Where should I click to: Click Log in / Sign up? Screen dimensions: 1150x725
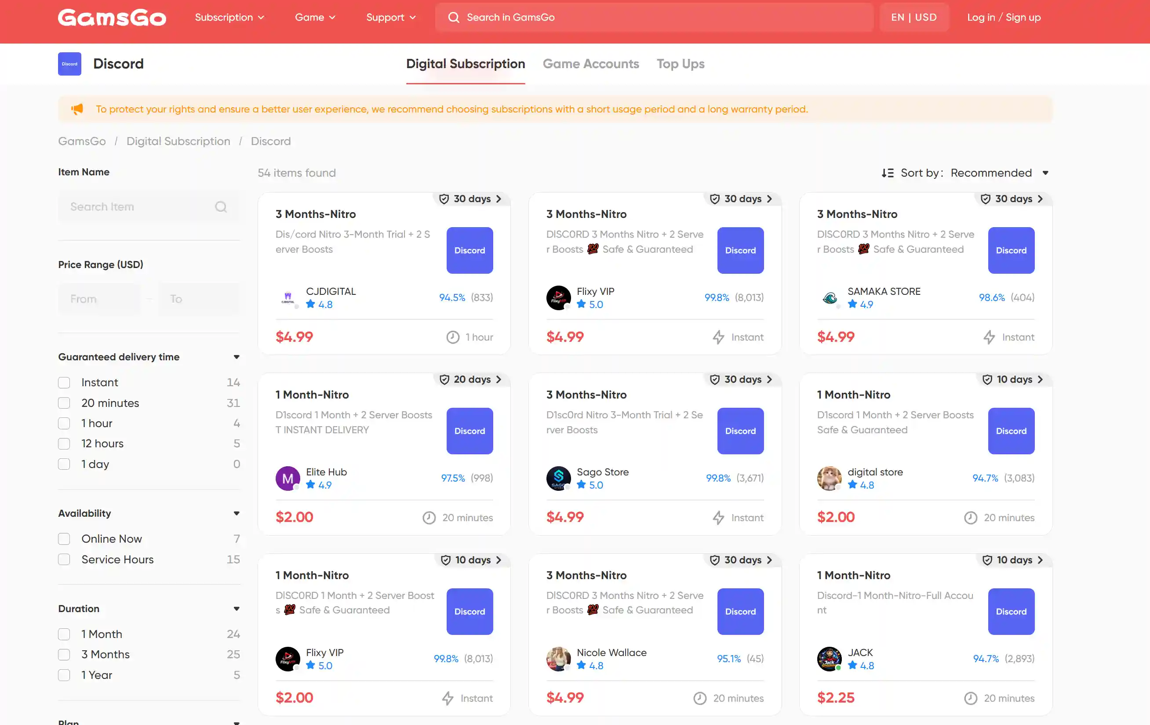pyautogui.click(x=1003, y=18)
